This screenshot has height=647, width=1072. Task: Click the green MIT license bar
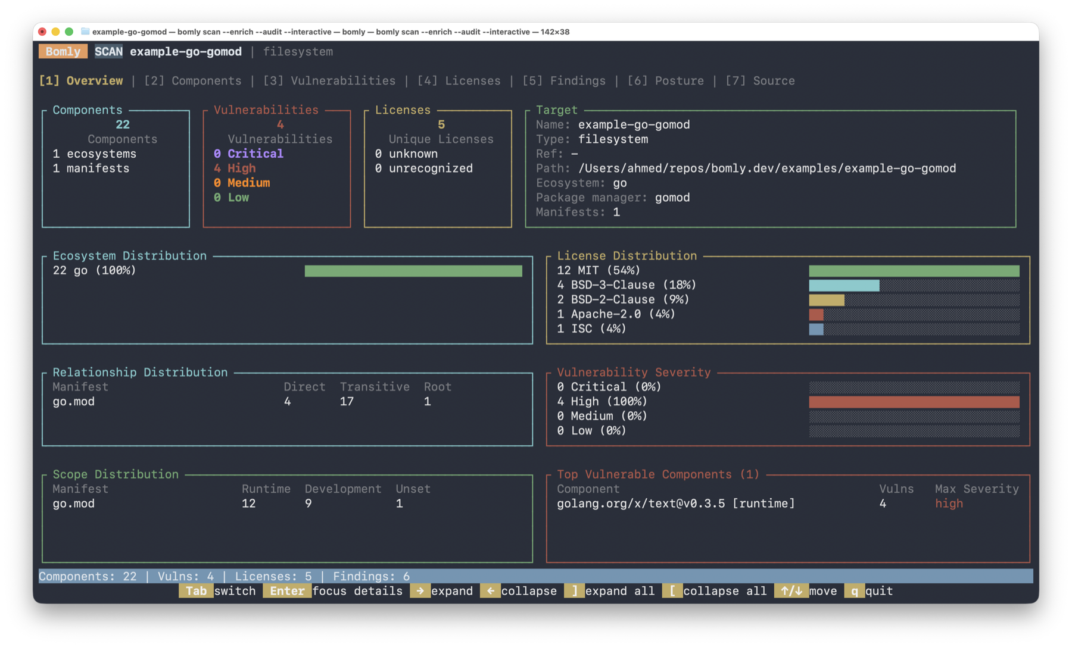pos(914,271)
